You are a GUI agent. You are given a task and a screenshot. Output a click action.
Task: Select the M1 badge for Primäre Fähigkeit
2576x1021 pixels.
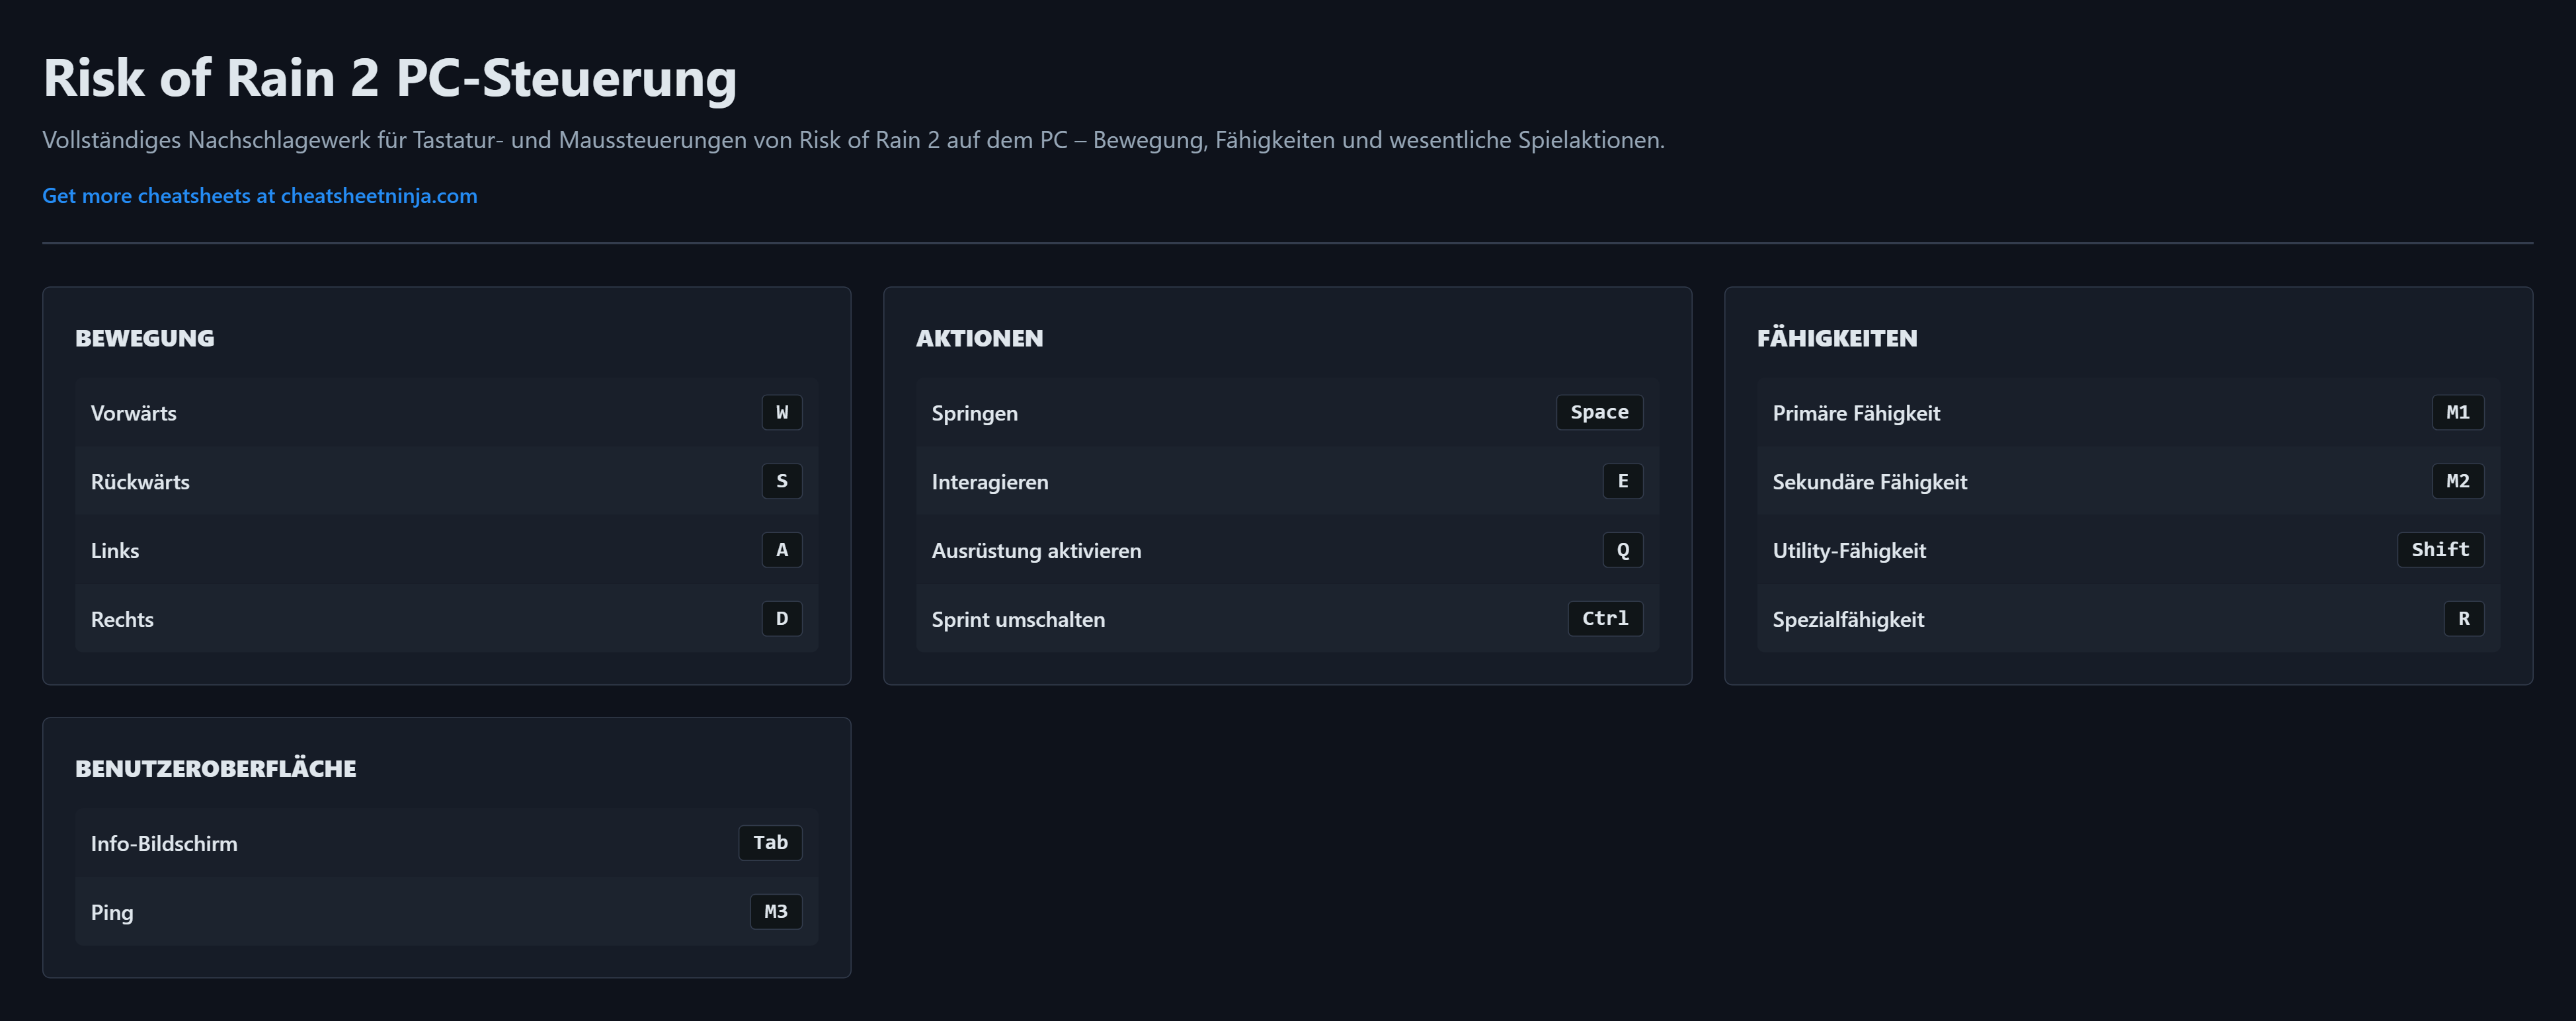coord(2457,412)
